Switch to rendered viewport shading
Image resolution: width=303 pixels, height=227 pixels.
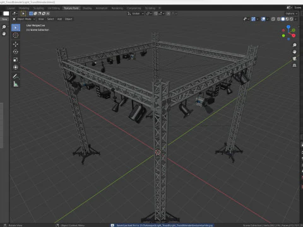(x=292, y=19)
